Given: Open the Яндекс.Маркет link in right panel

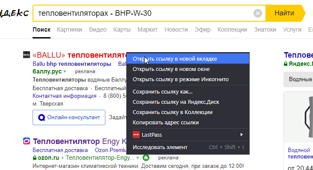Looking at the screenshot, I should (x=301, y=64).
